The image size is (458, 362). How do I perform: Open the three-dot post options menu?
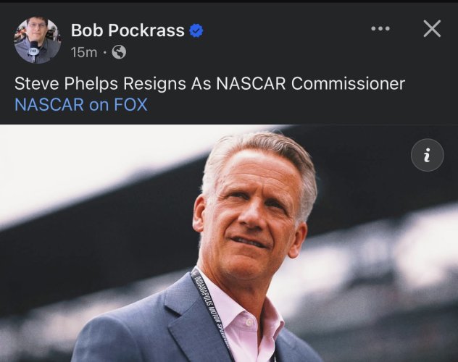point(380,29)
